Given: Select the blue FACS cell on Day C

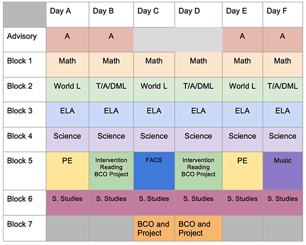Looking at the screenshot, I should point(154,171).
